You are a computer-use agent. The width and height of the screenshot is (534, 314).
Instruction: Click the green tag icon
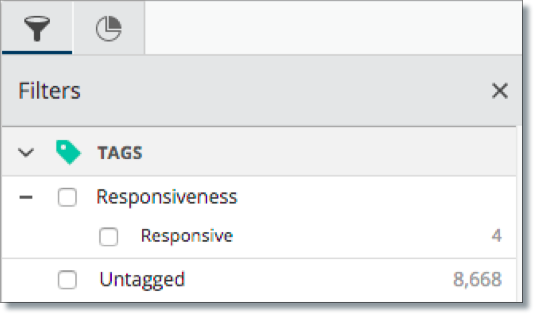tap(68, 152)
